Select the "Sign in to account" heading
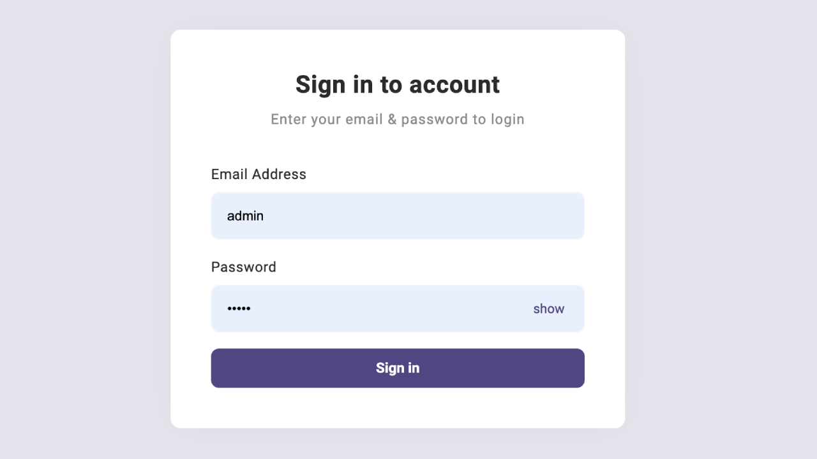 tap(397, 85)
